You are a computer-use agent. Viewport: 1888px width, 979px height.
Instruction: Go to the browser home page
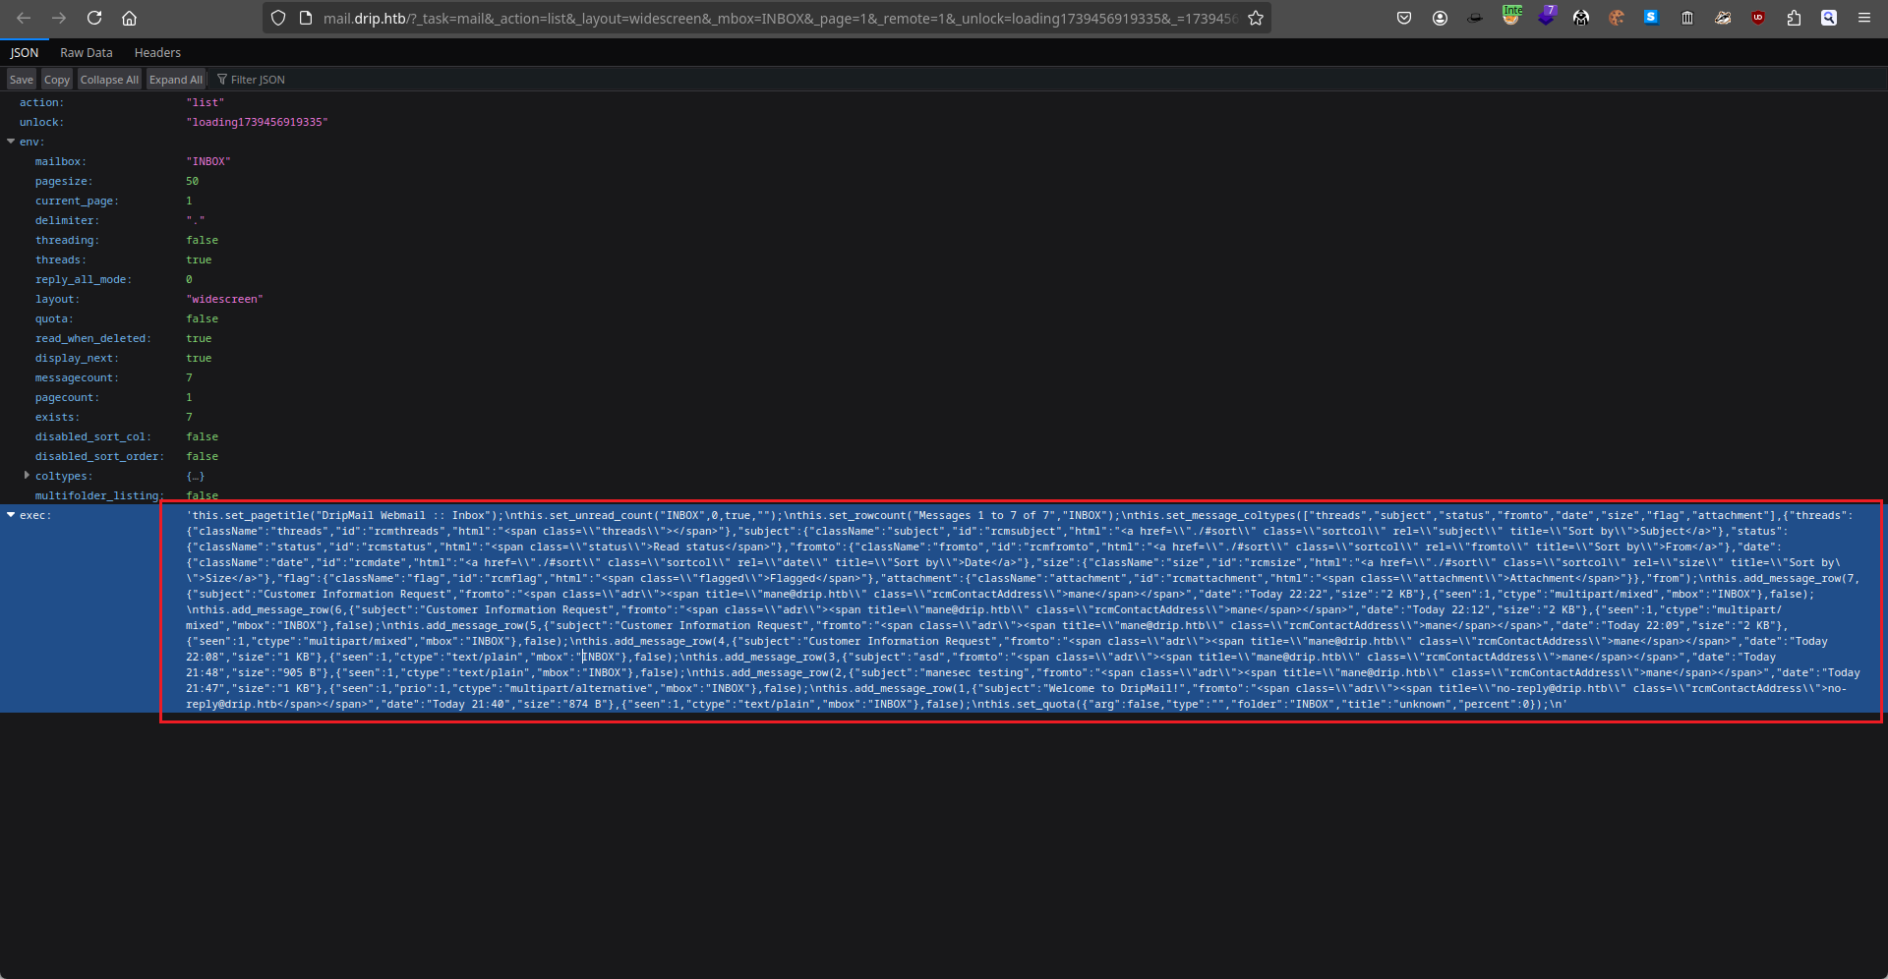(x=129, y=18)
